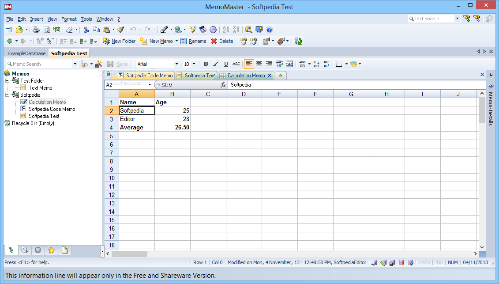Open the cell reference A2 dropdown
This screenshot has width=499, height=284.
(x=150, y=85)
